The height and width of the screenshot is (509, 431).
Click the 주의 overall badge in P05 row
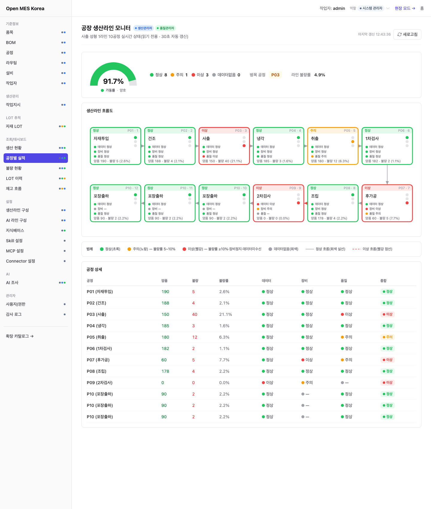(x=387, y=337)
